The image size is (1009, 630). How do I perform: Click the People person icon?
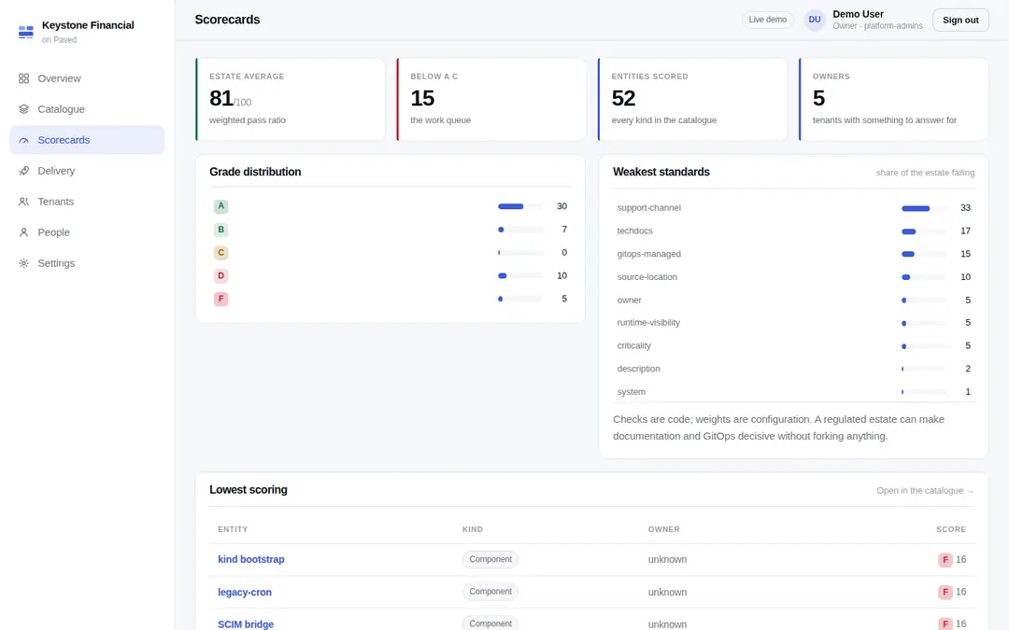[23, 232]
